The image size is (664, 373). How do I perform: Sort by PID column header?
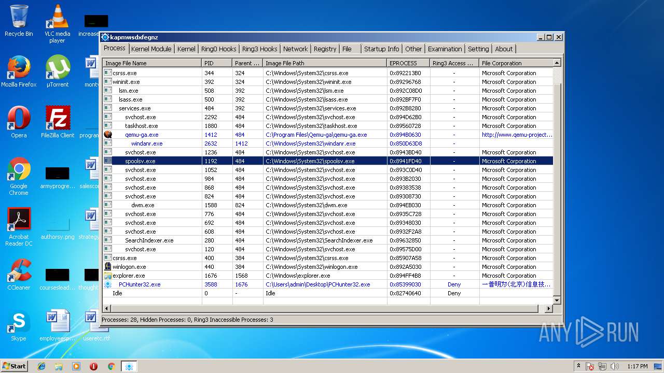coord(217,63)
